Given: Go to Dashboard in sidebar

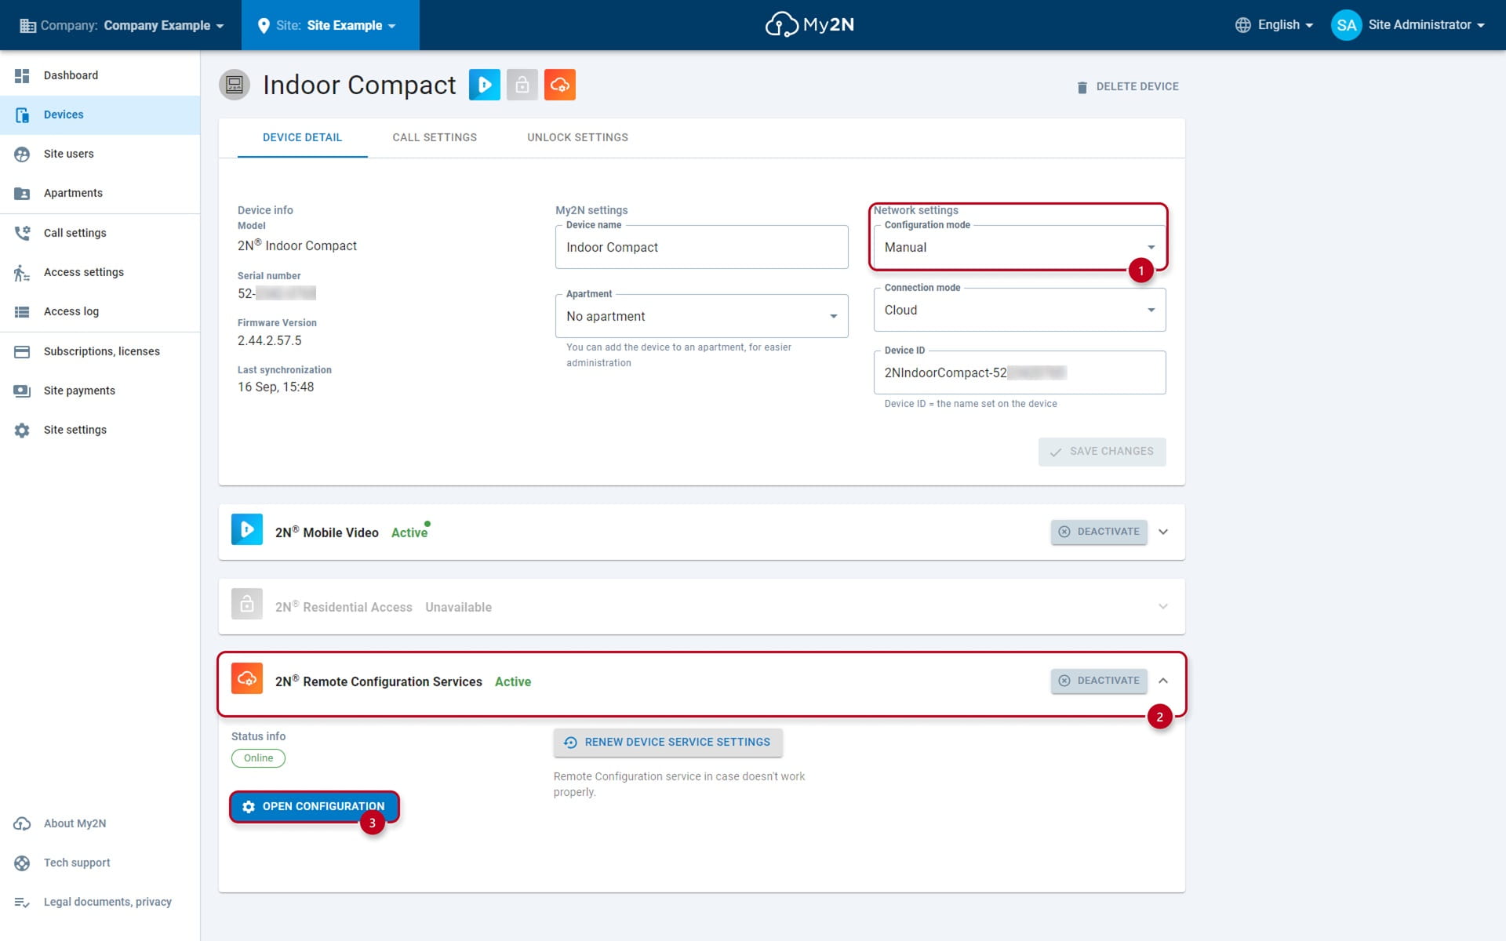Looking at the screenshot, I should tap(100, 75).
